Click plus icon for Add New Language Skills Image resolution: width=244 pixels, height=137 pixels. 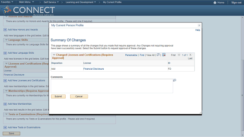tap(5, 53)
